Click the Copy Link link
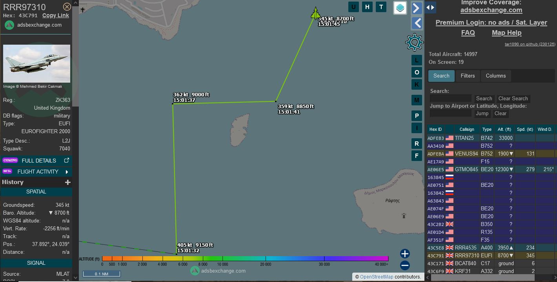The width and height of the screenshot is (557, 282). [x=55, y=15]
